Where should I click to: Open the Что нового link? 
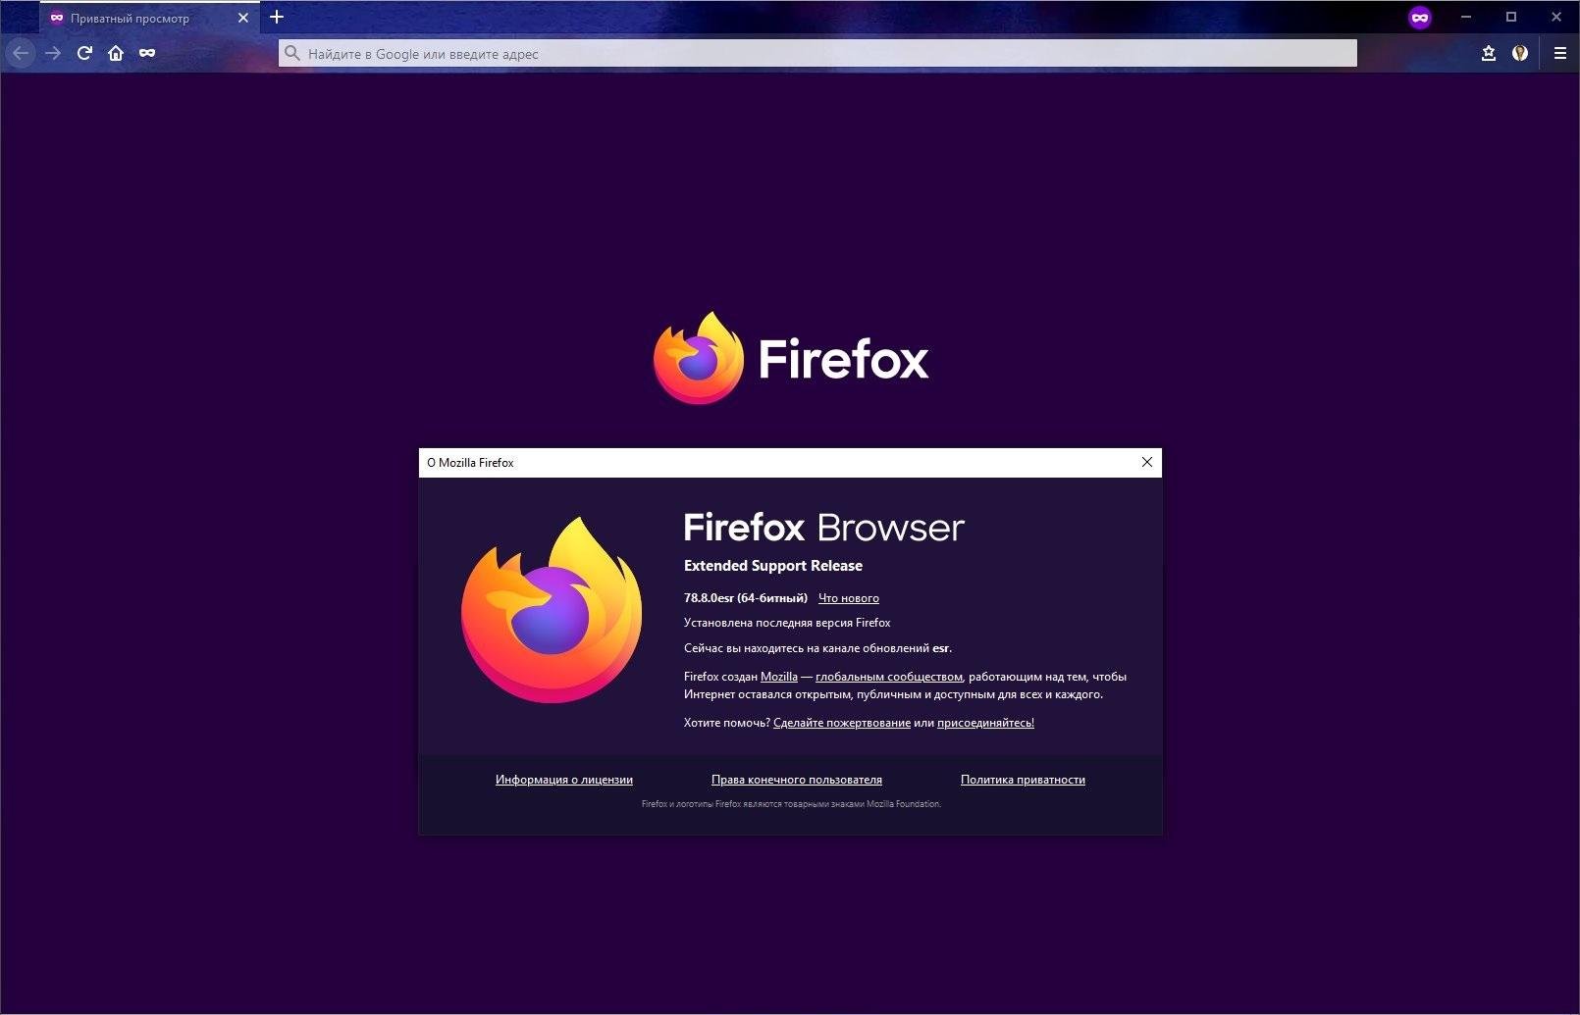[x=848, y=598]
